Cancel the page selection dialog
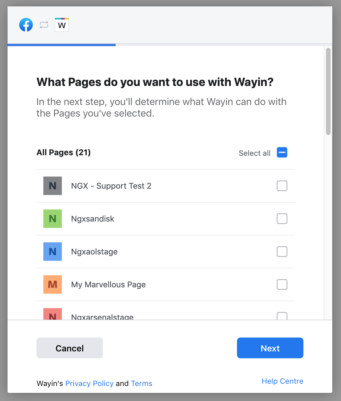341x401 pixels. click(x=70, y=348)
